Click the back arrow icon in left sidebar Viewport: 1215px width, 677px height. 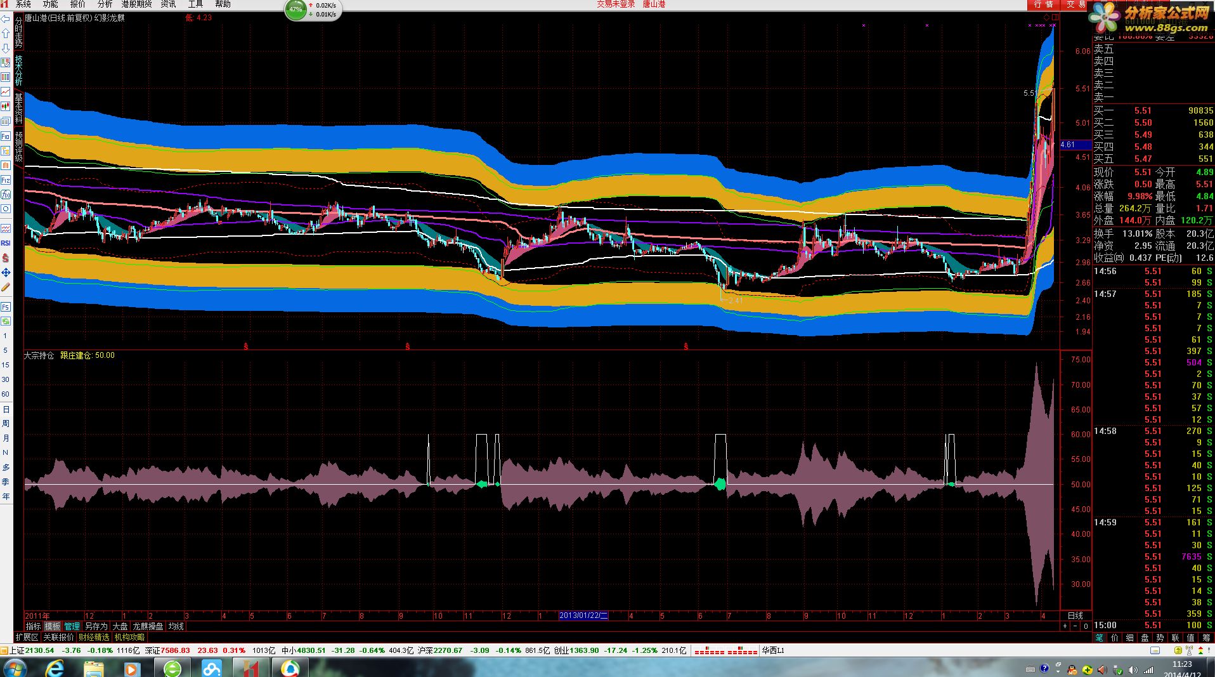tap(6, 20)
